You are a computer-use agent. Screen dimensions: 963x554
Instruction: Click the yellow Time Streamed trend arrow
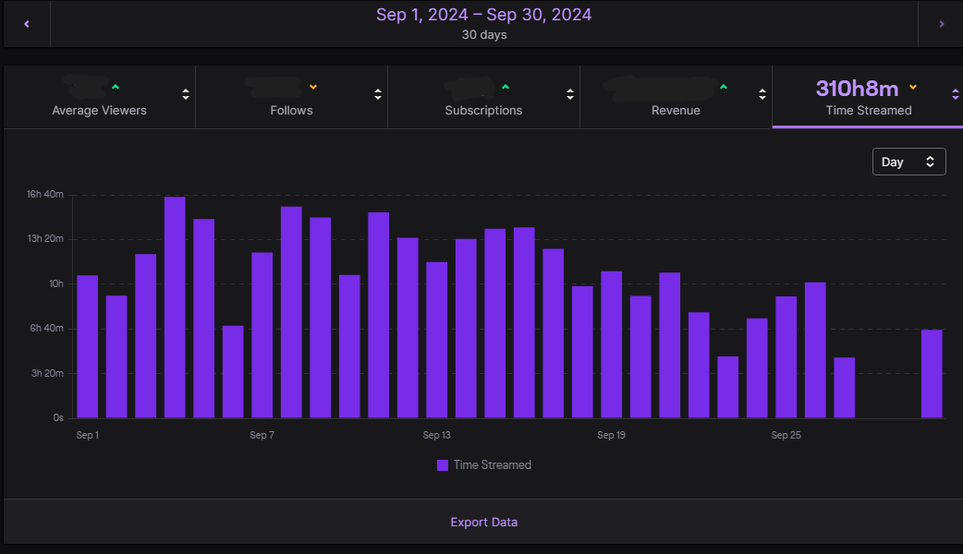[913, 87]
